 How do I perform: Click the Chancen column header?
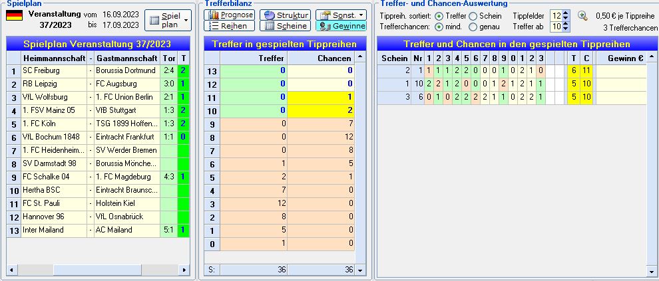point(321,58)
